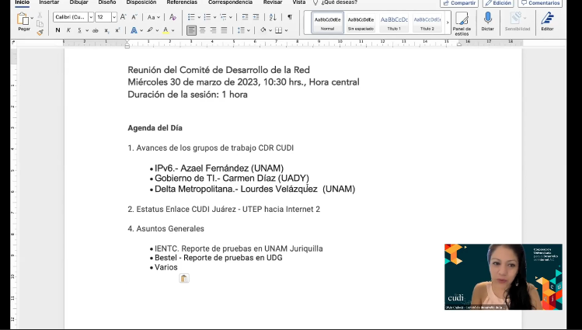This screenshot has height=330, width=582.
Task: Open the Revisar tab
Action: click(x=273, y=2)
